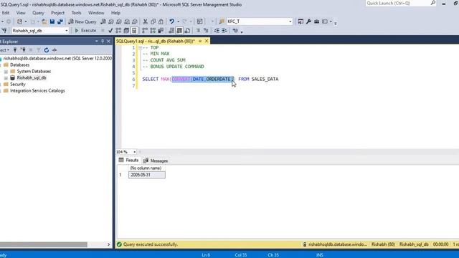Image resolution: width=459 pixels, height=258 pixels.
Task: Expand the Rishabh_sql_db database node
Action: click(x=6, y=78)
